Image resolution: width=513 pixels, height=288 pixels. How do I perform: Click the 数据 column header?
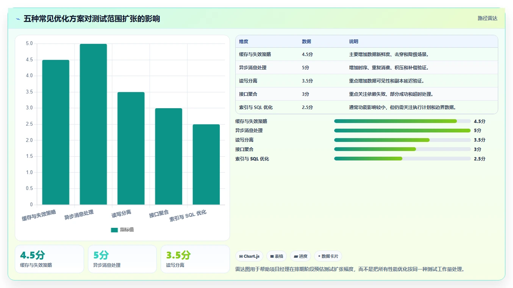coord(307,42)
